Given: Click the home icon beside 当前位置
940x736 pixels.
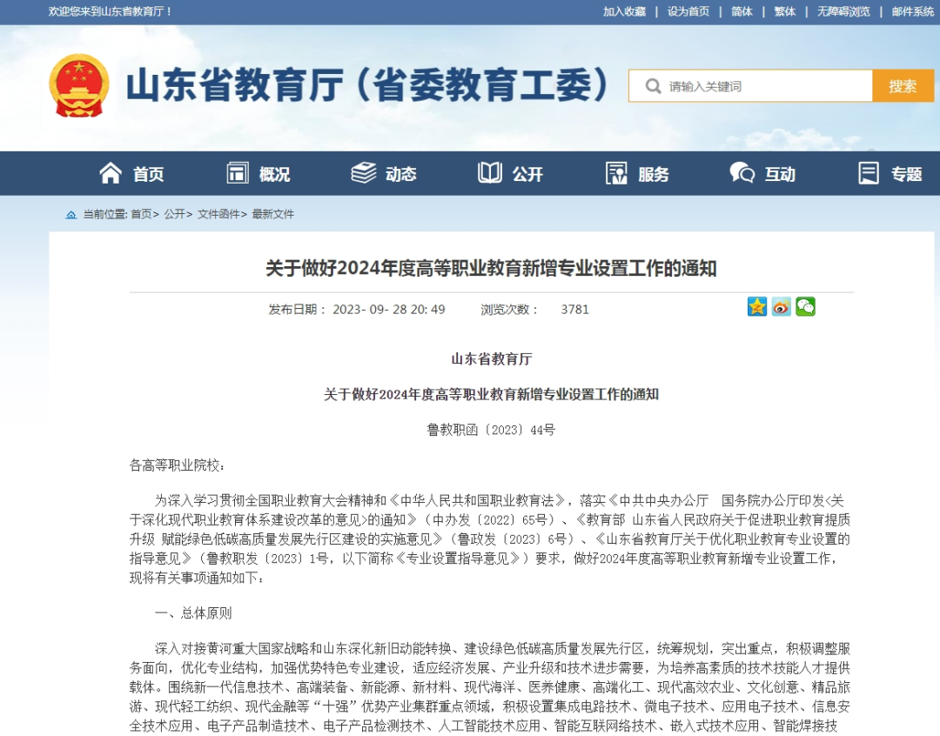Looking at the screenshot, I should tap(71, 214).
